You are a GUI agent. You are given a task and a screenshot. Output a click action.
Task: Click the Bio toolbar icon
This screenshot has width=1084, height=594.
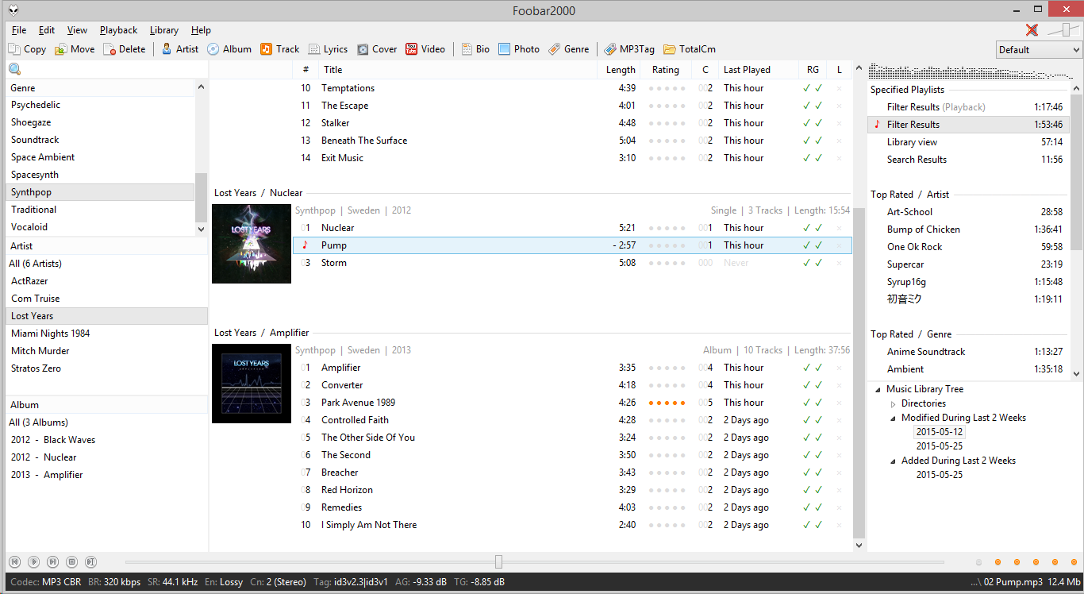coord(467,49)
